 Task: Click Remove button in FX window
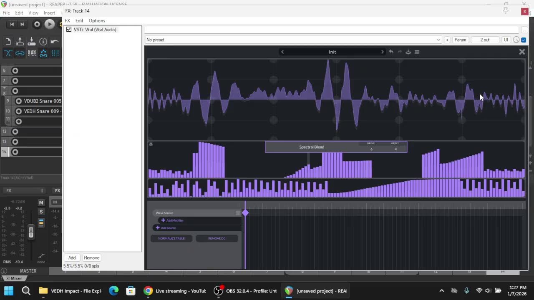point(92,257)
